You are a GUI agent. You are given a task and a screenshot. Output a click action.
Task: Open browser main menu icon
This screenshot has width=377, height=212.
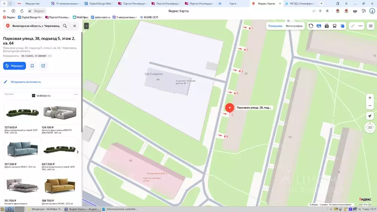346,4
